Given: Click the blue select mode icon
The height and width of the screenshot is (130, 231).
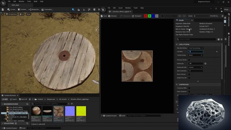Looking at the screenshot, I should click(73, 9).
